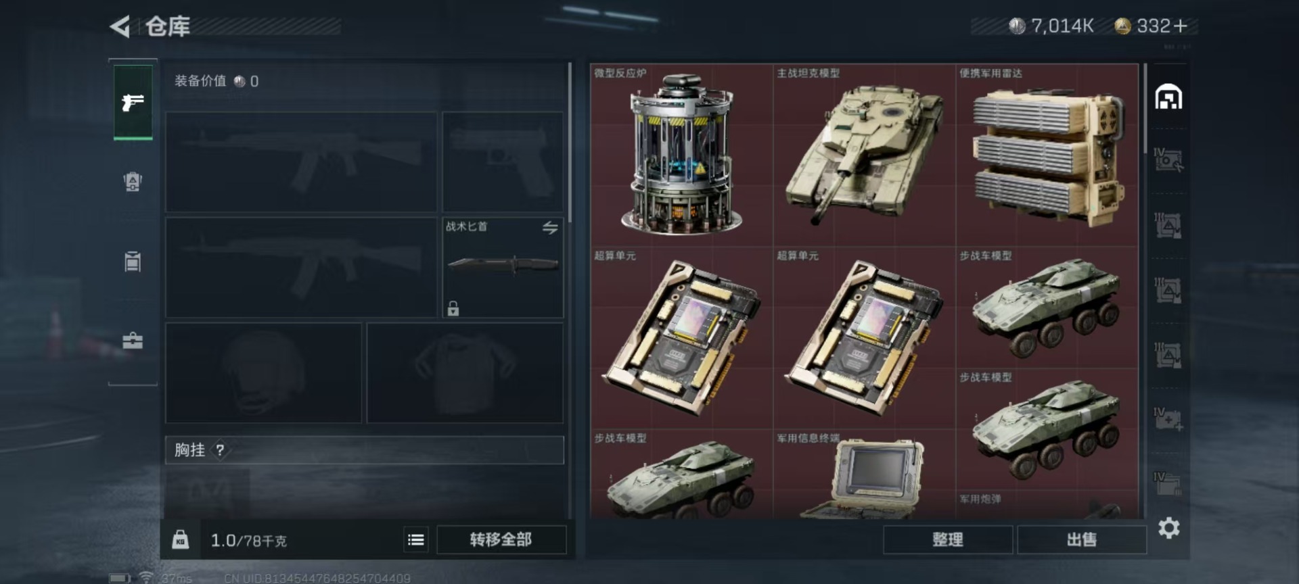Image resolution: width=1299 pixels, height=584 pixels.
Task: Expand the 胸挂 chest rig section
Action: click(365, 450)
